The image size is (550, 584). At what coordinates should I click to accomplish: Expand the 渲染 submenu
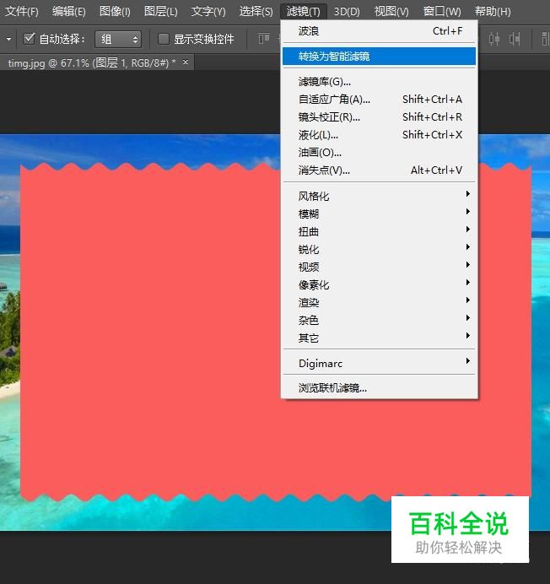380,302
